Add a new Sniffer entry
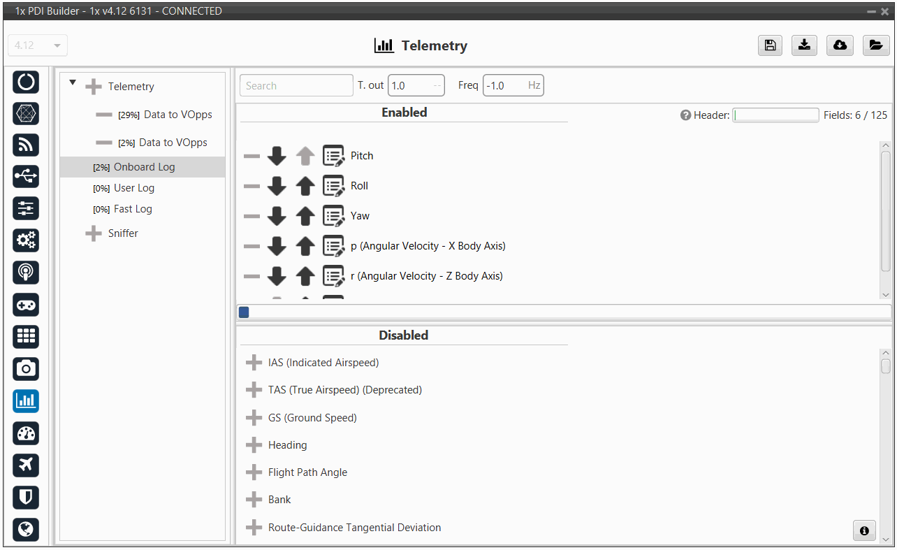This screenshot has width=897, height=550. click(x=93, y=233)
